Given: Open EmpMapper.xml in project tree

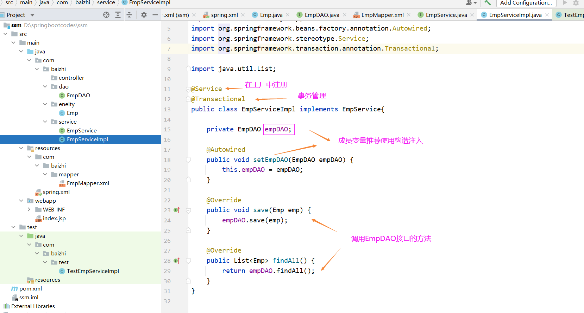Looking at the screenshot, I should coord(88,183).
